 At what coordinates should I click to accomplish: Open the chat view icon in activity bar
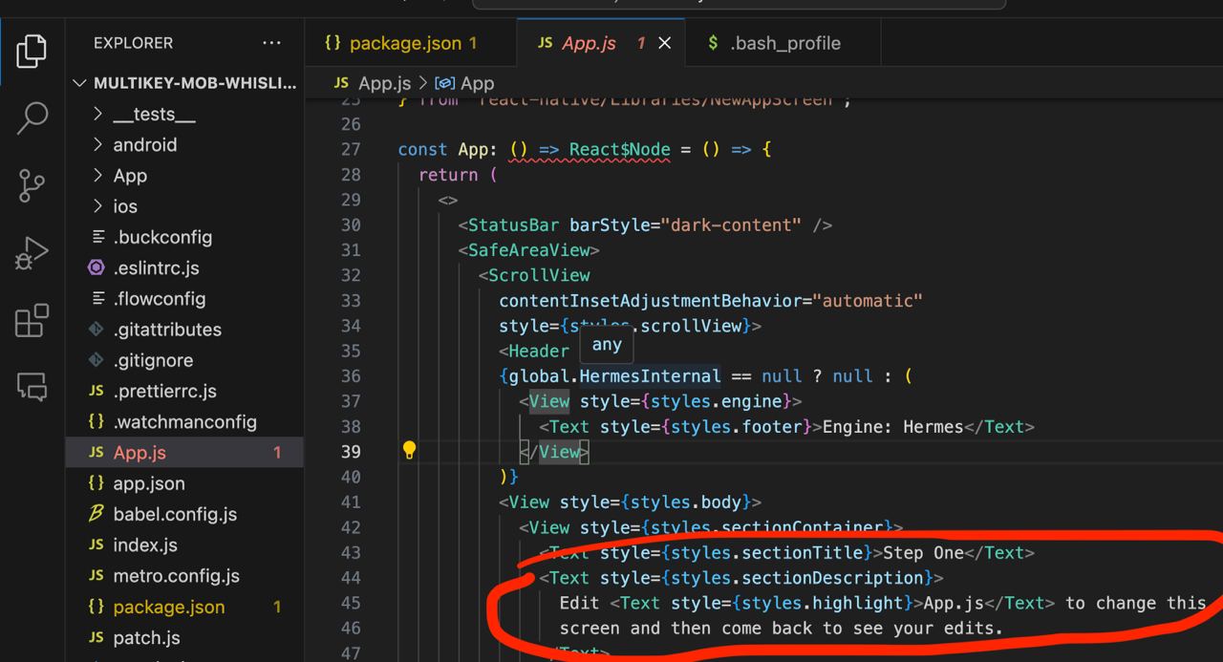[x=32, y=386]
